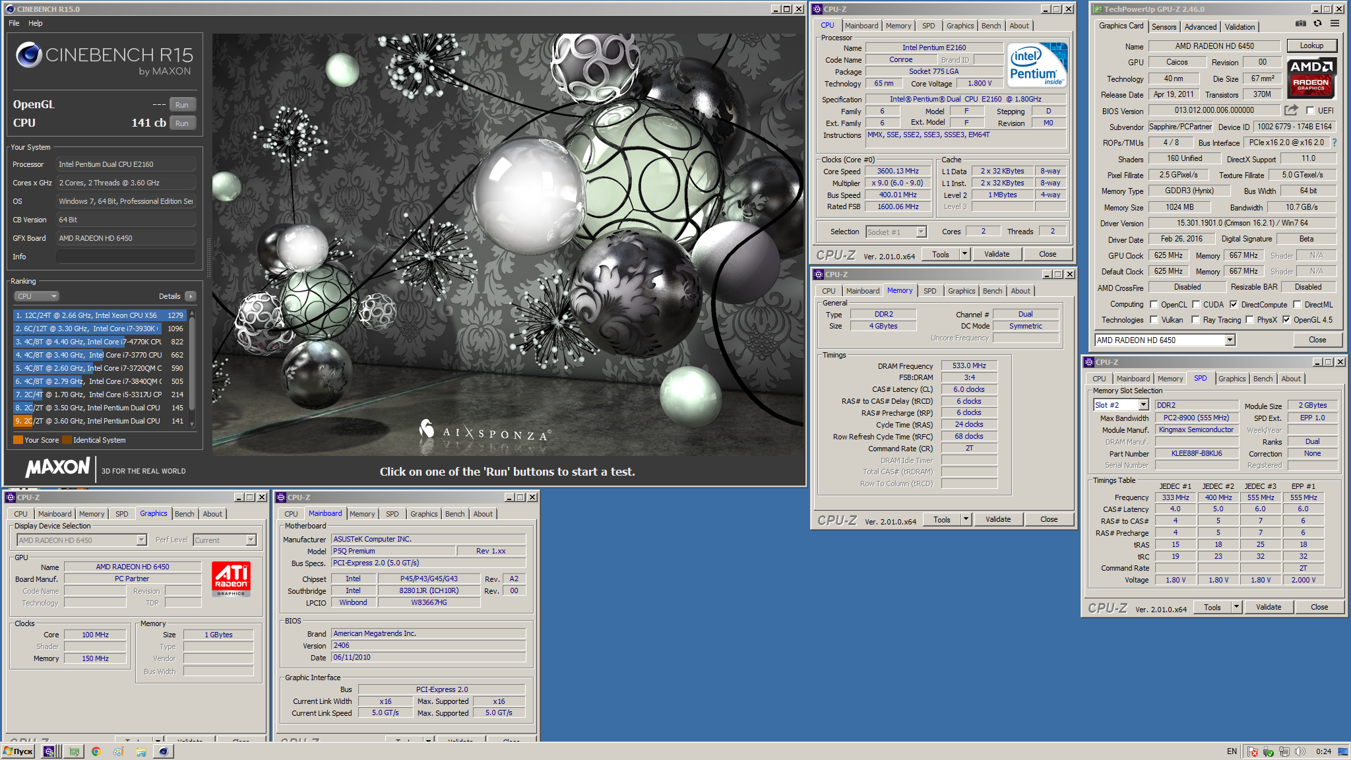Expand Tools arrow in CPU-Z SPD window
This screenshot has height=760, width=1351.
tap(1236, 607)
